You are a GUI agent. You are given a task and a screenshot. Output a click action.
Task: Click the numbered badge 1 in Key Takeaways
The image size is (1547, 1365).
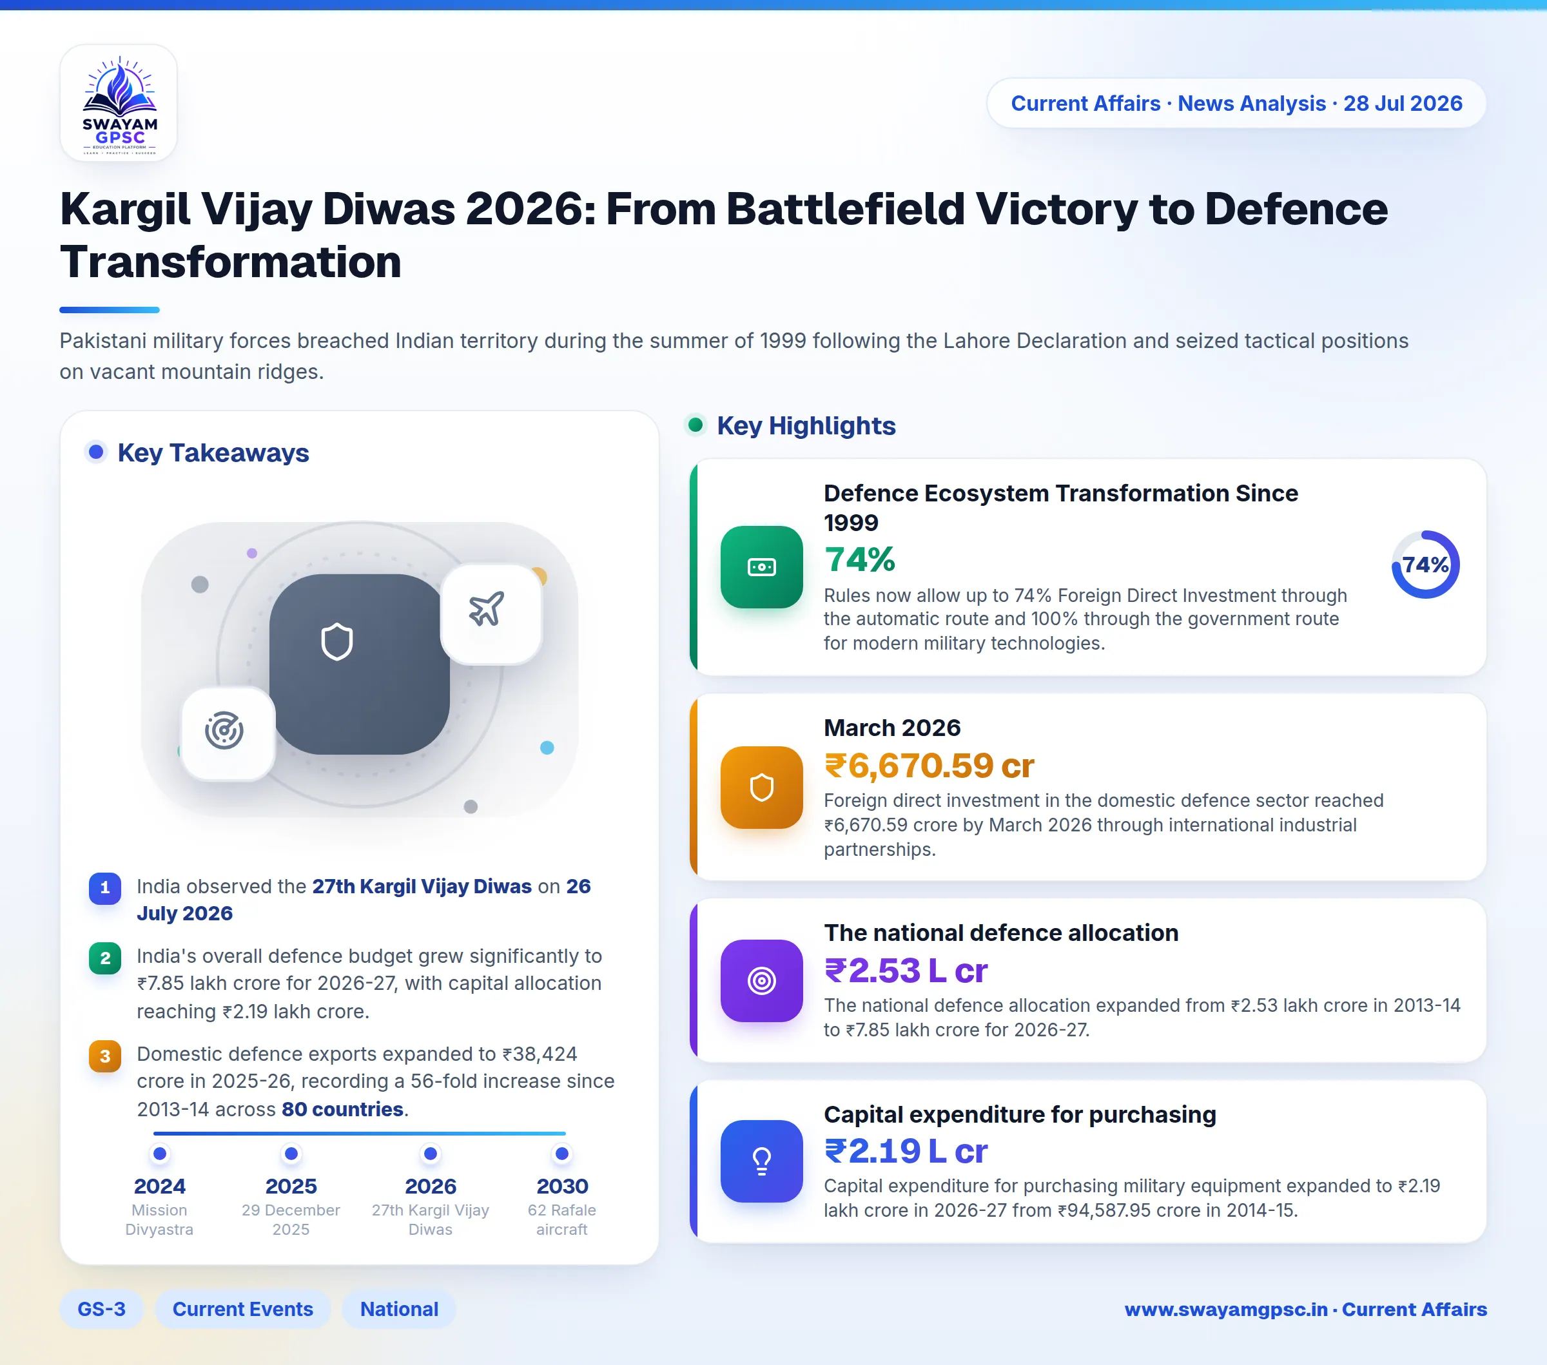tap(105, 887)
